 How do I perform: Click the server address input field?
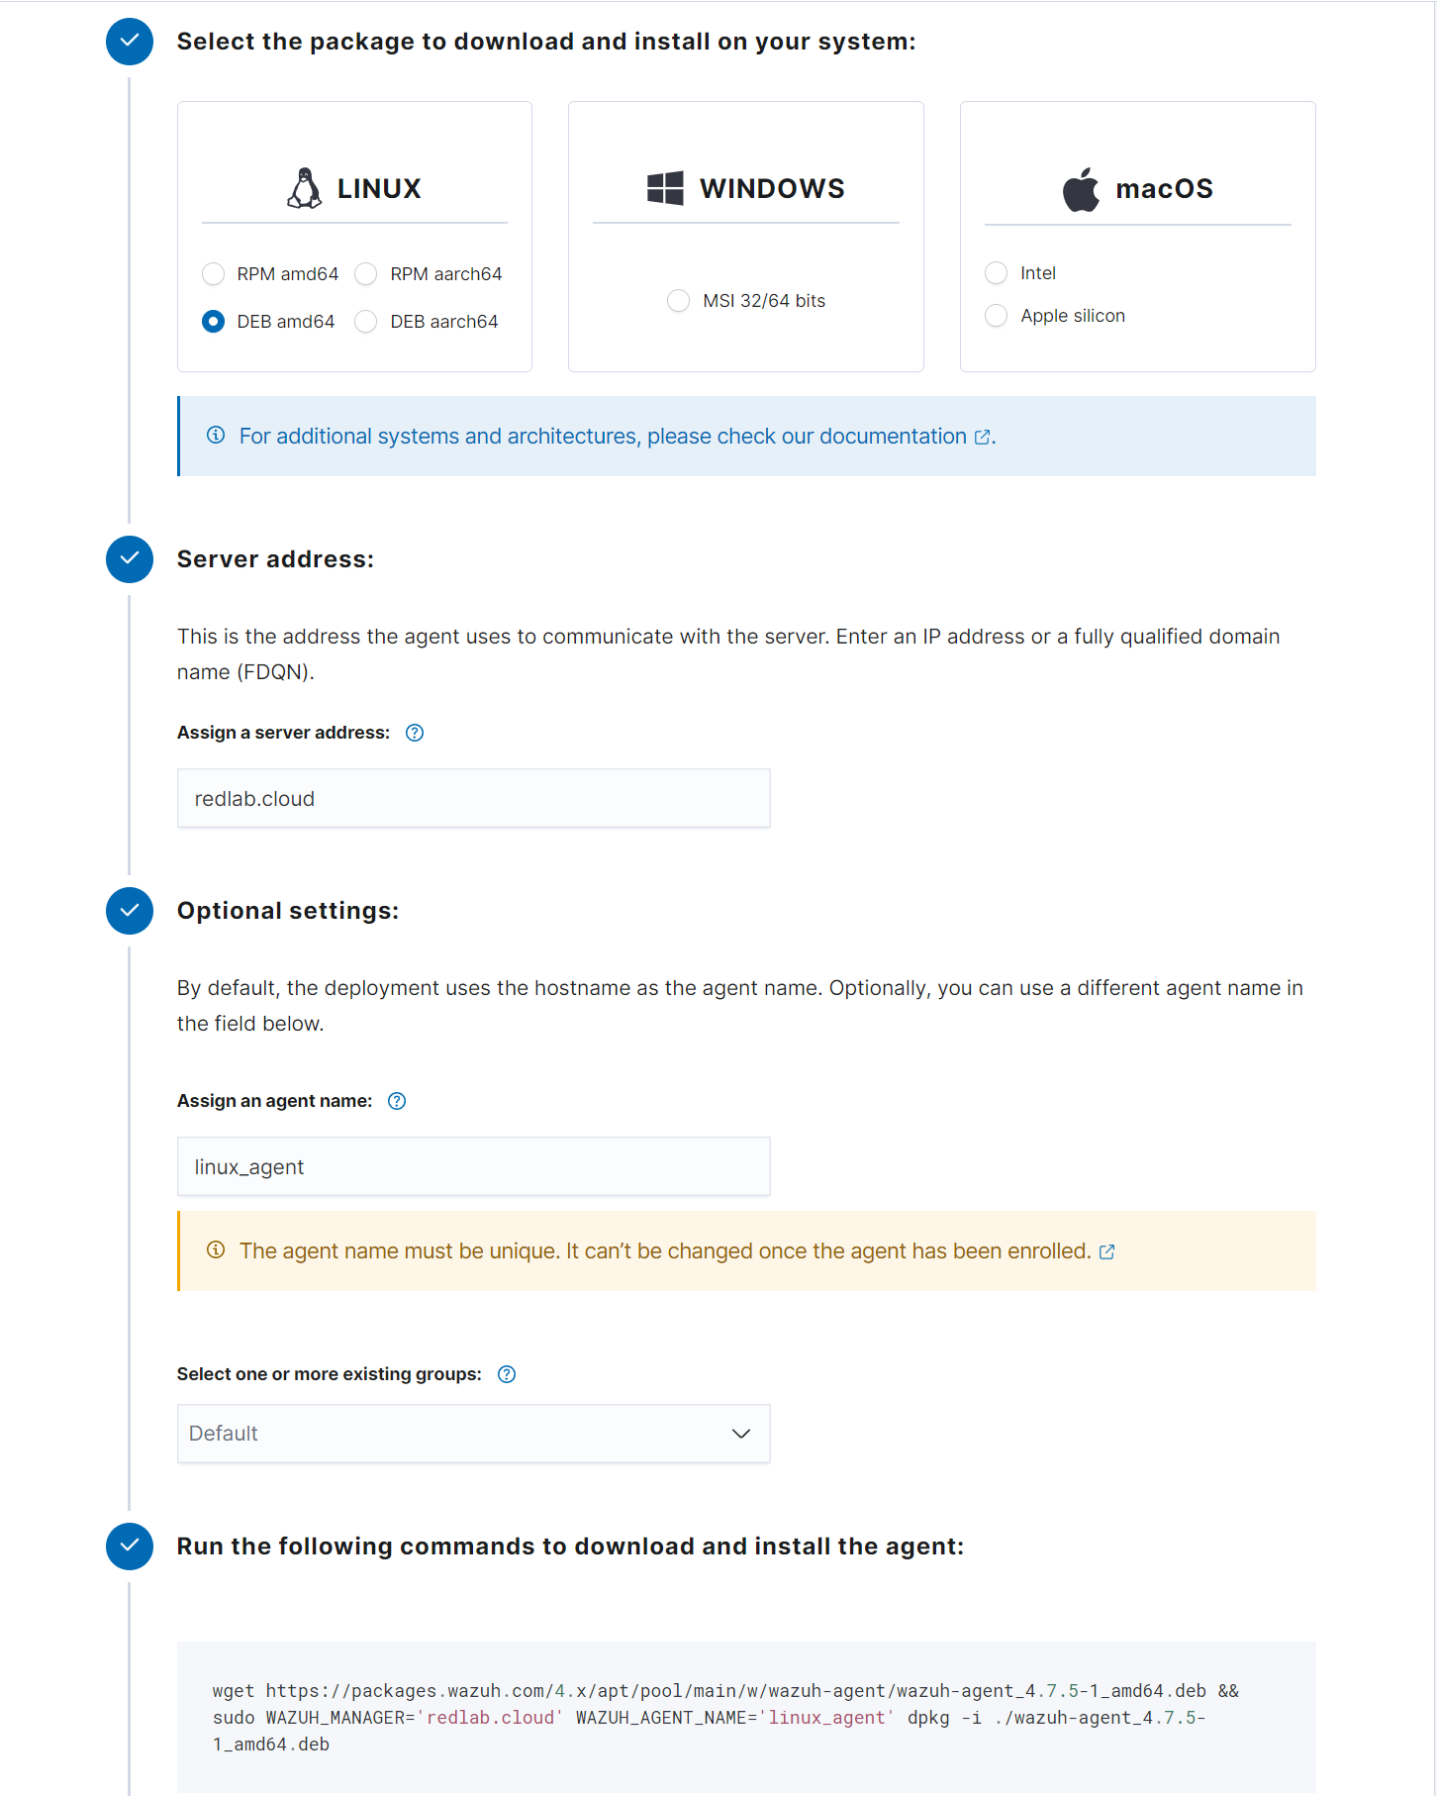click(x=473, y=799)
